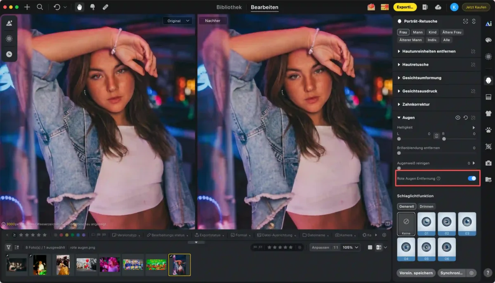
Task: Click the Vorein. speichern button
Action: coord(416,273)
